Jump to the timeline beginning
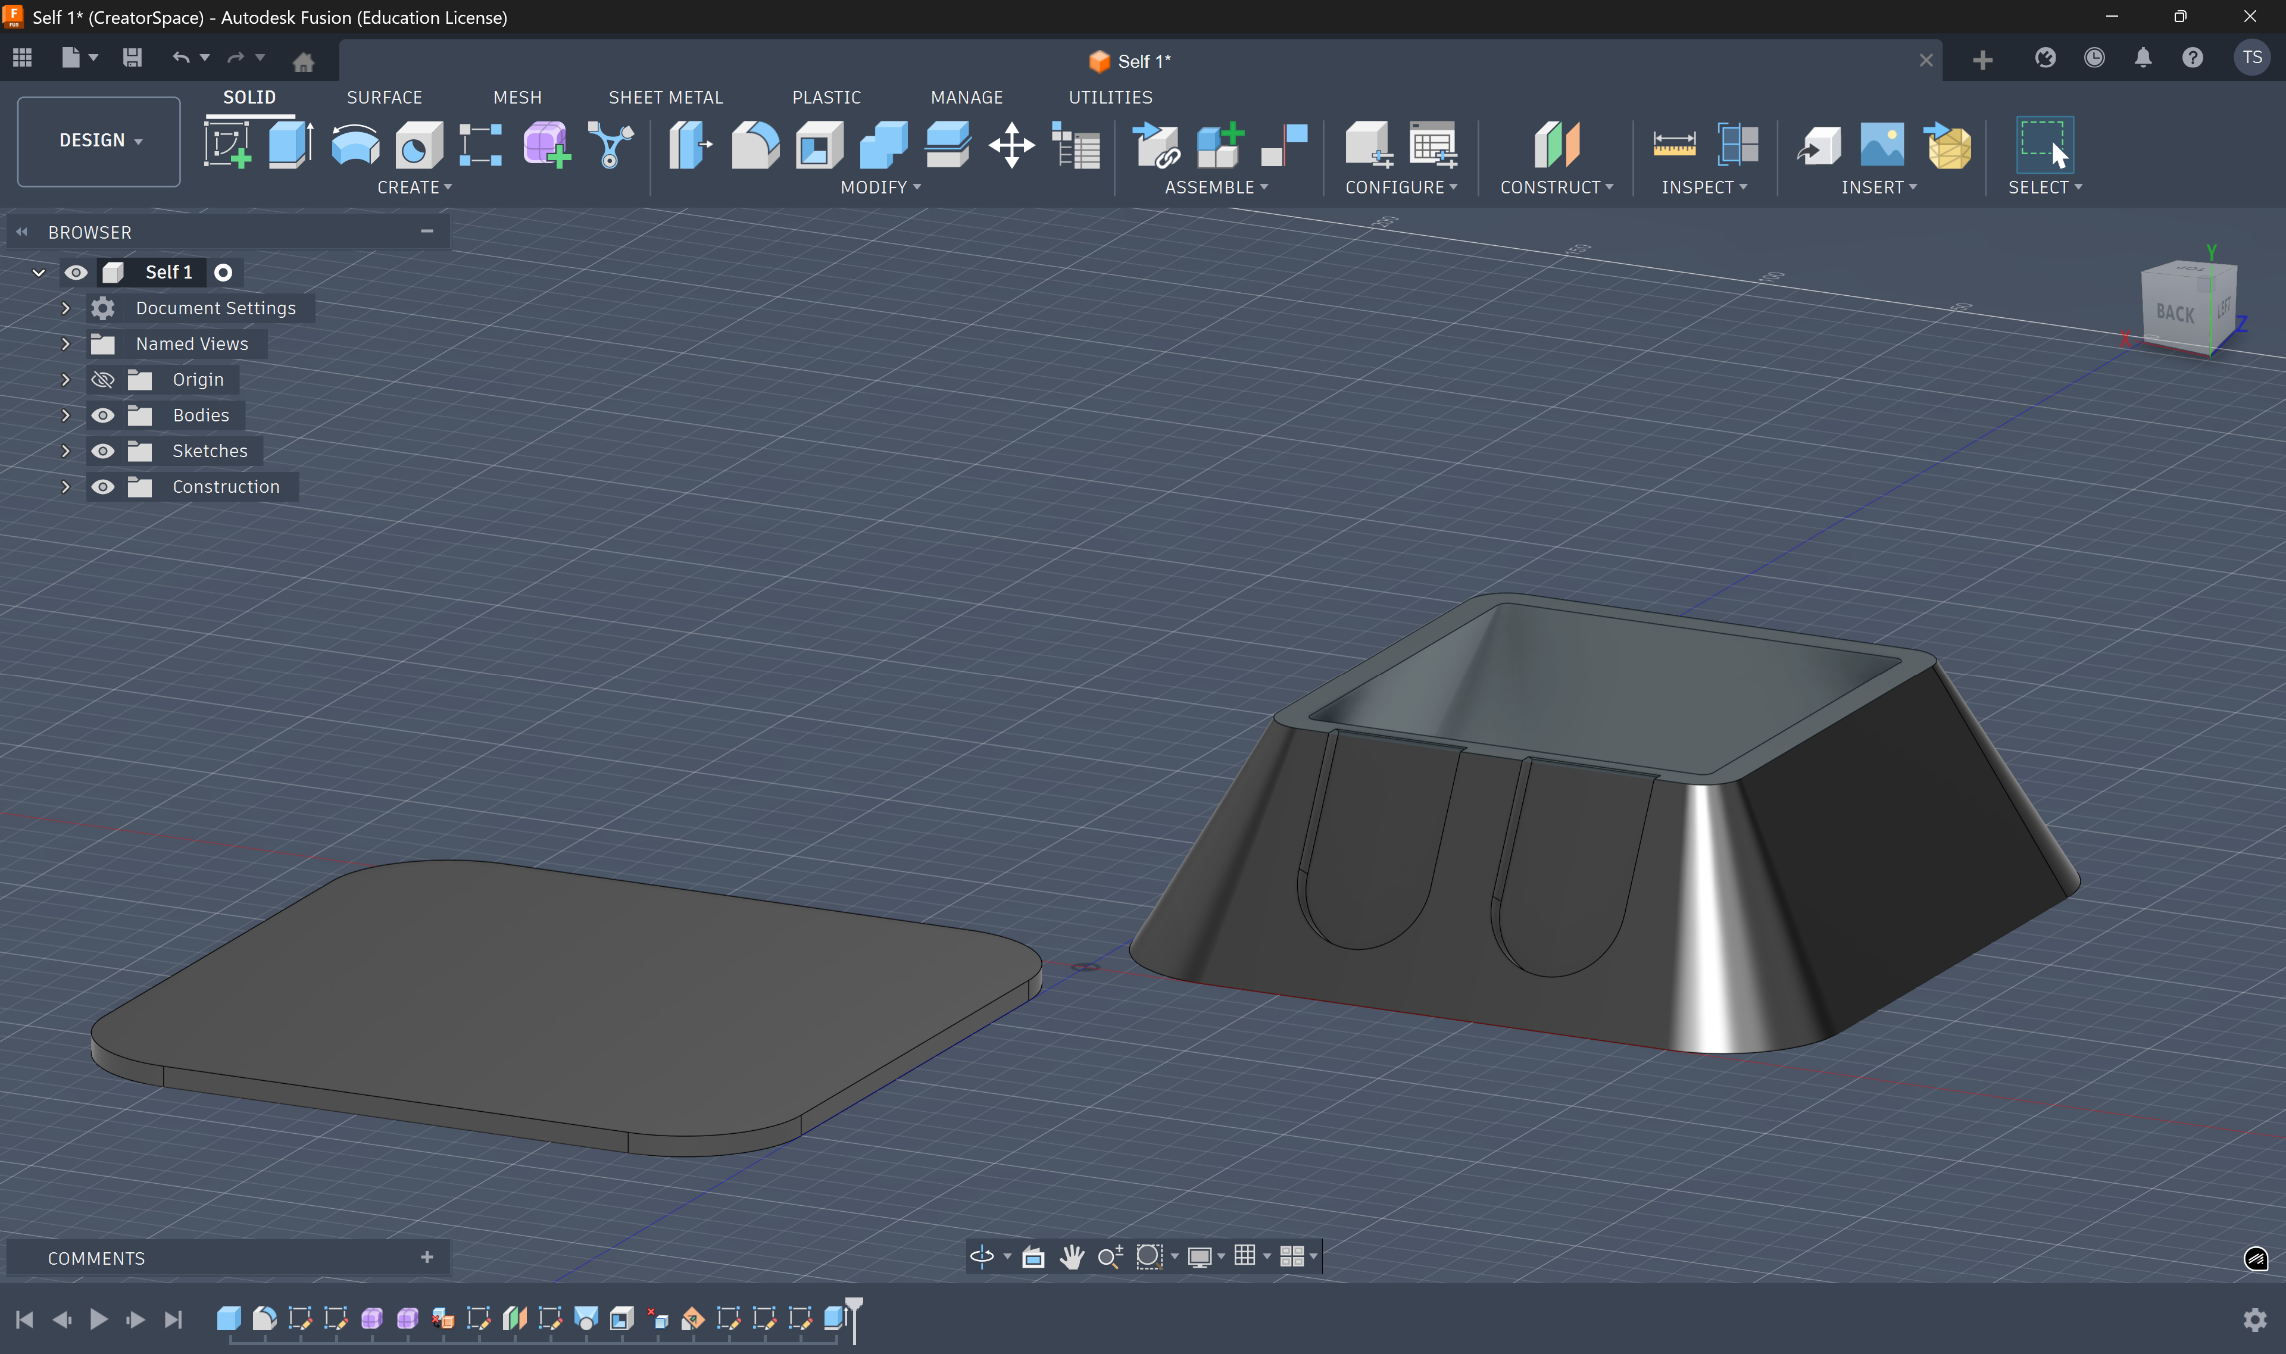This screenshot has width=2286, height=1354. coord(24,1319)
